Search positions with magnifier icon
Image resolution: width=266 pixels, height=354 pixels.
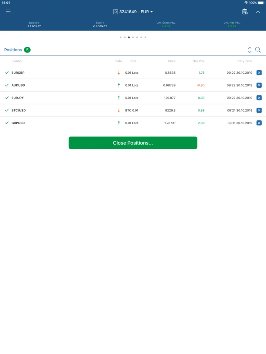pyautogui.click(x=258, y=50)
